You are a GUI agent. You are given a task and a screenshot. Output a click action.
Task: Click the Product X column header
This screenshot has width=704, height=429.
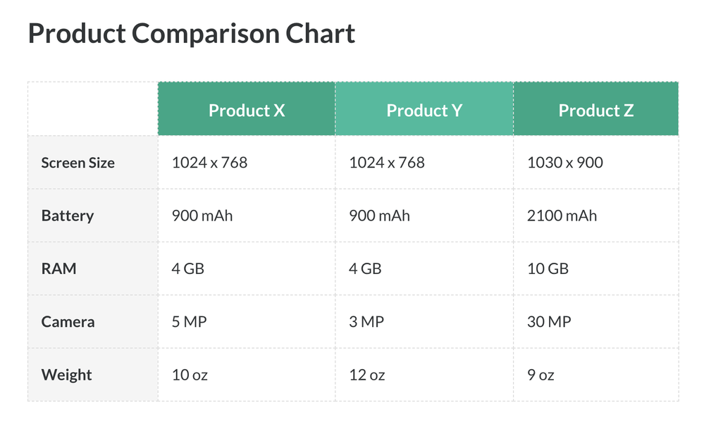247,111
